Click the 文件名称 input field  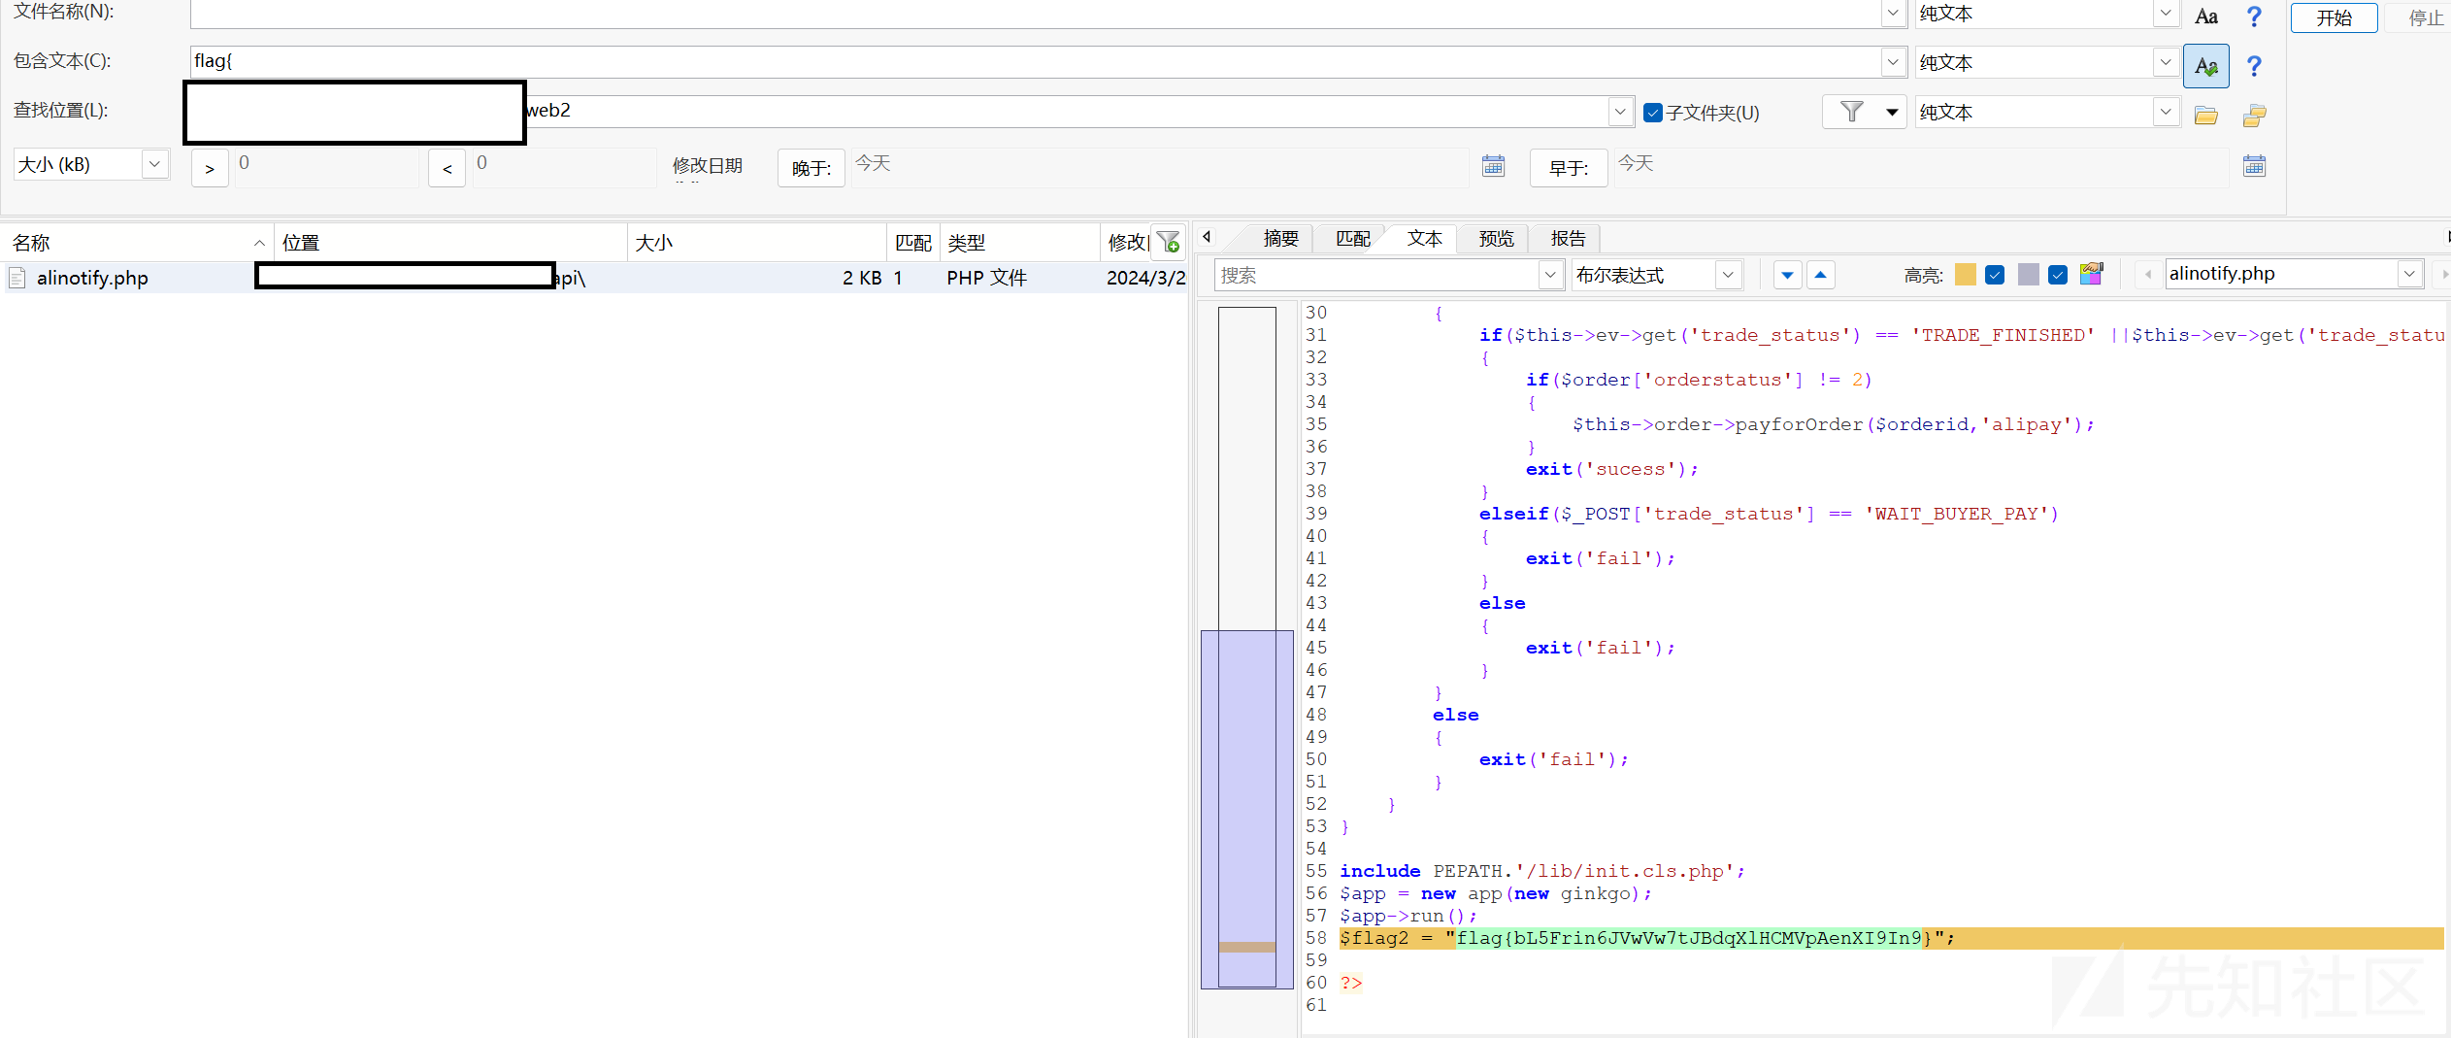click(x=1036, y=14)
